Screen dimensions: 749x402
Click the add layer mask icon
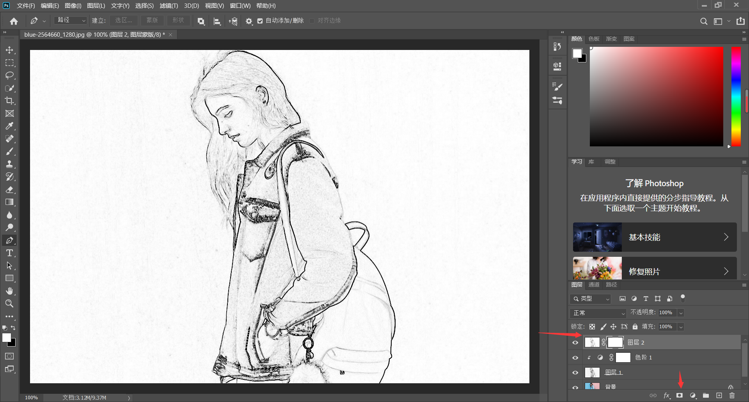tap(680, 395)
